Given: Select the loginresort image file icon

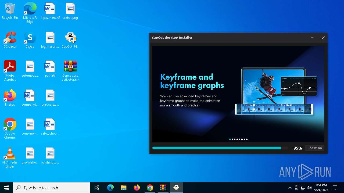Looking at the screenshot, I should pos(50,40).
